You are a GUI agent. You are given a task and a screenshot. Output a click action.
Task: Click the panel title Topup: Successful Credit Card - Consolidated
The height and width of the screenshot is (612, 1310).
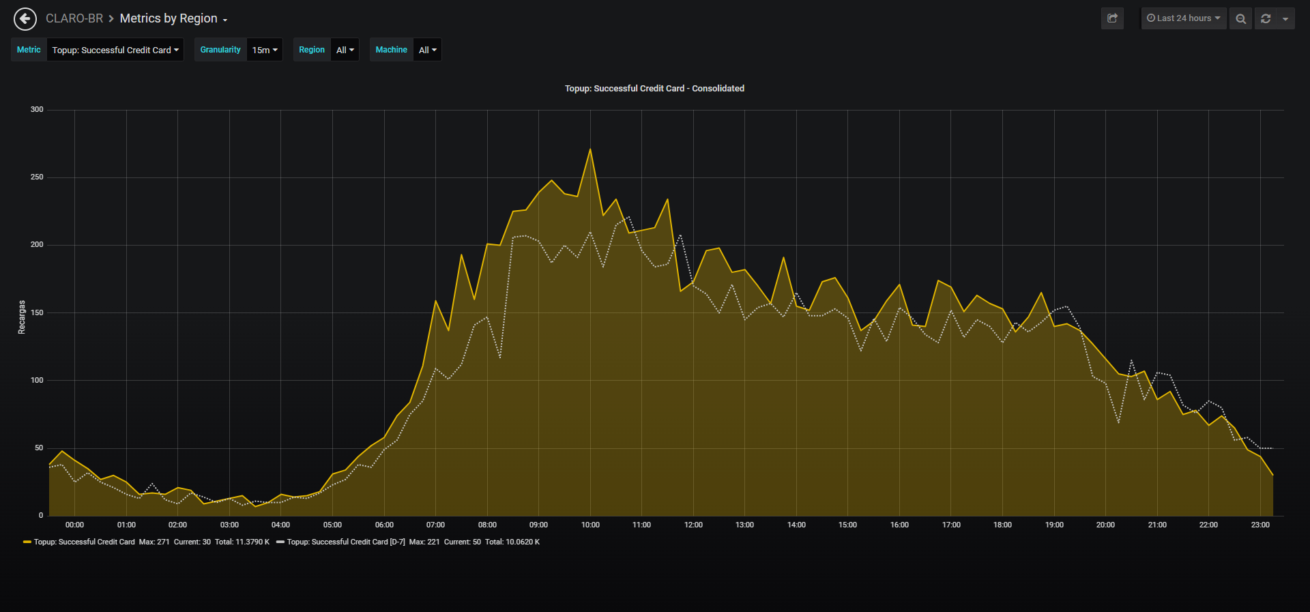pos(654,89)
